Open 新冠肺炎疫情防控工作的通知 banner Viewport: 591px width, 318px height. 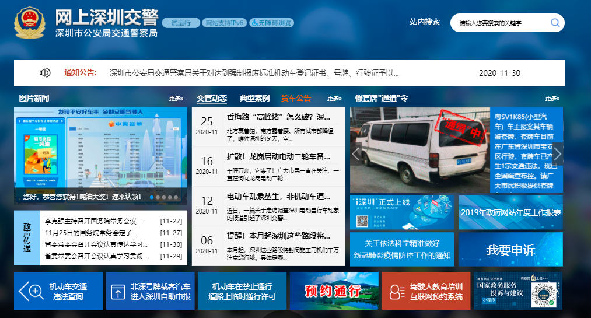pyautogui.click(x=402, y=249)
